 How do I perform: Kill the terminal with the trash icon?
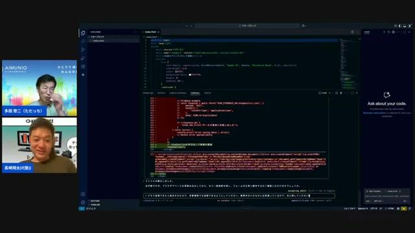[341, 93]
